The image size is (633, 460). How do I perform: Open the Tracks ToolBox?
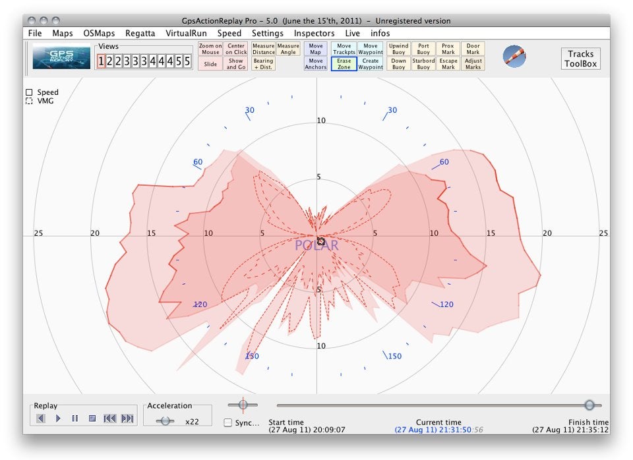coord(580,59)
